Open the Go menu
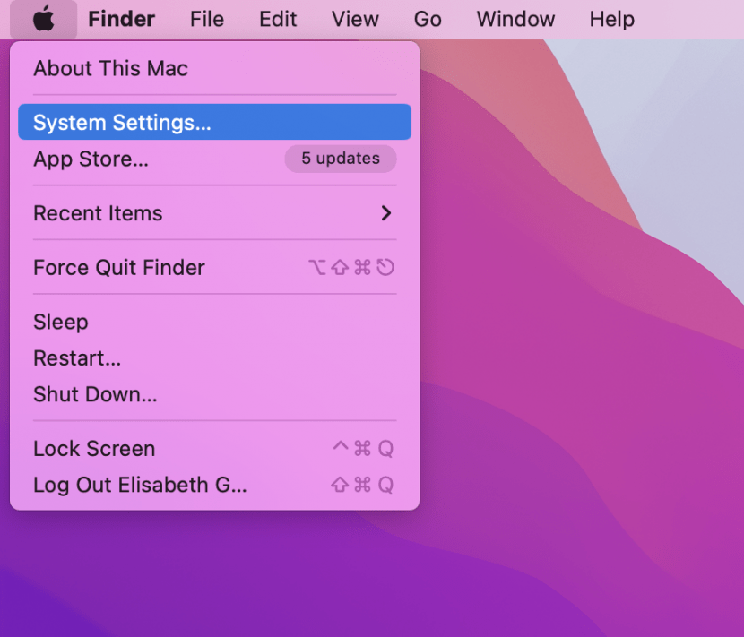The width and height of the screenshot is (744, 637). pyautogui.click(x=428, y=19)
